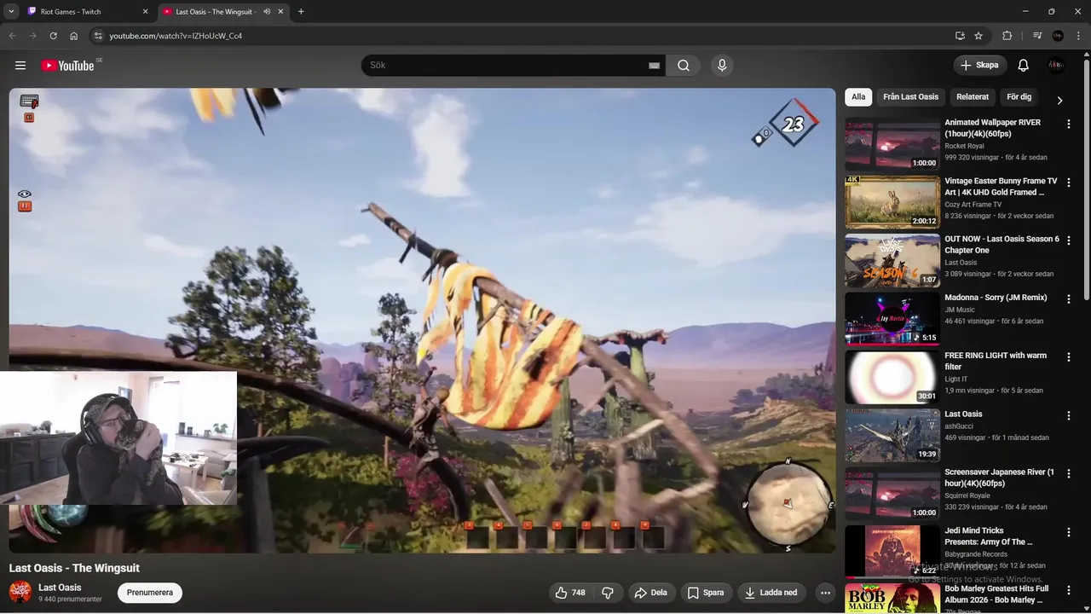The height and width of the screenshot is (614, 1091).
Task: Bookmark this page with star icon
Action: point(978,36)
